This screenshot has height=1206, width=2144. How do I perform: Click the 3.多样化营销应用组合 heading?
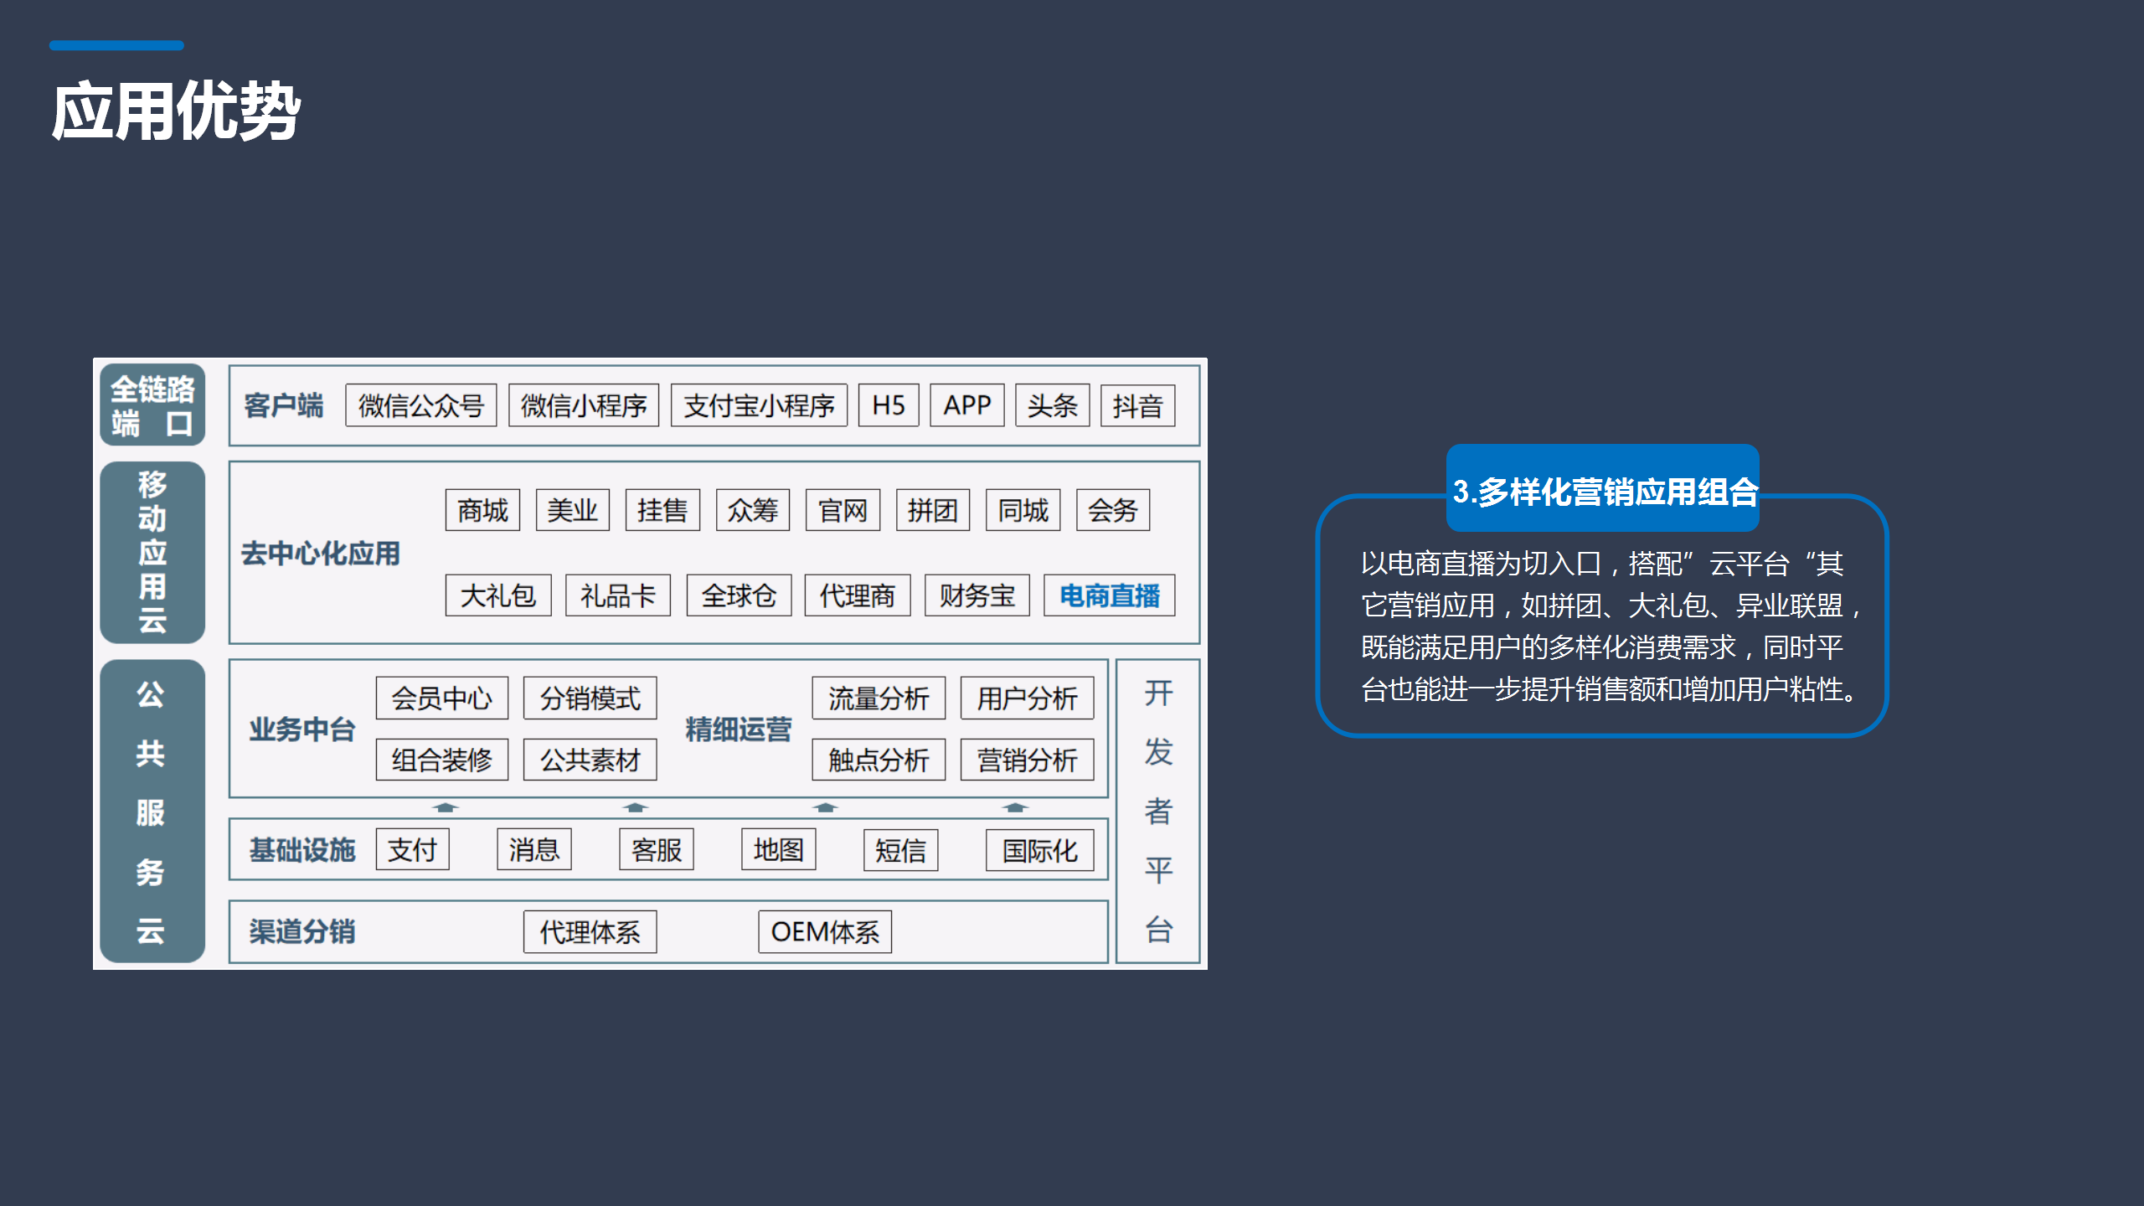[1604, 491]
